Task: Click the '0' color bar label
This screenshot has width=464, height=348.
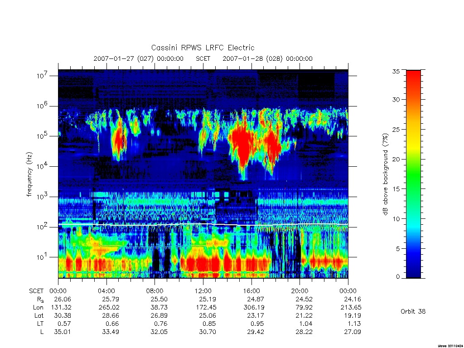Action: 398,277
